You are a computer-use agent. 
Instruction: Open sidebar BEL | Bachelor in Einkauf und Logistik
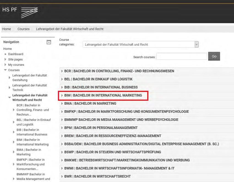pos(34,122)
